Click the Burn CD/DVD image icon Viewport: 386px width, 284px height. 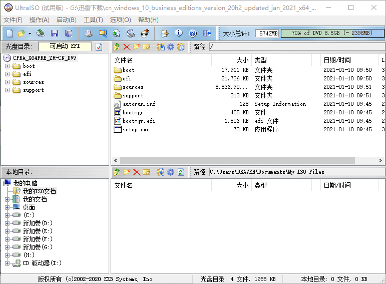tap(145, 33)
